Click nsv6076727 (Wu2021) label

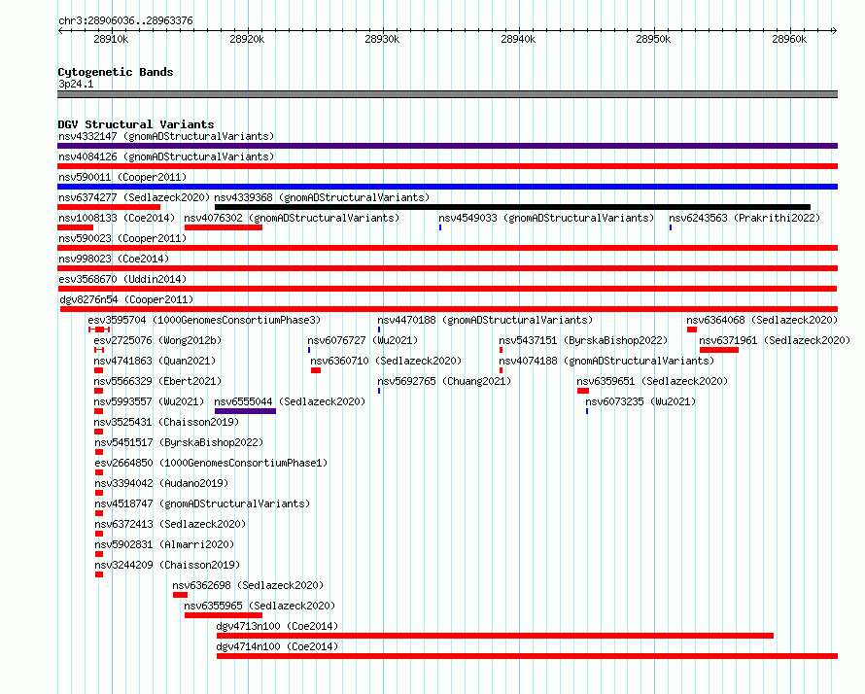click(363, 340)
